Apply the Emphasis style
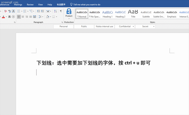The image size is (189, 115). tap(172, 14)
